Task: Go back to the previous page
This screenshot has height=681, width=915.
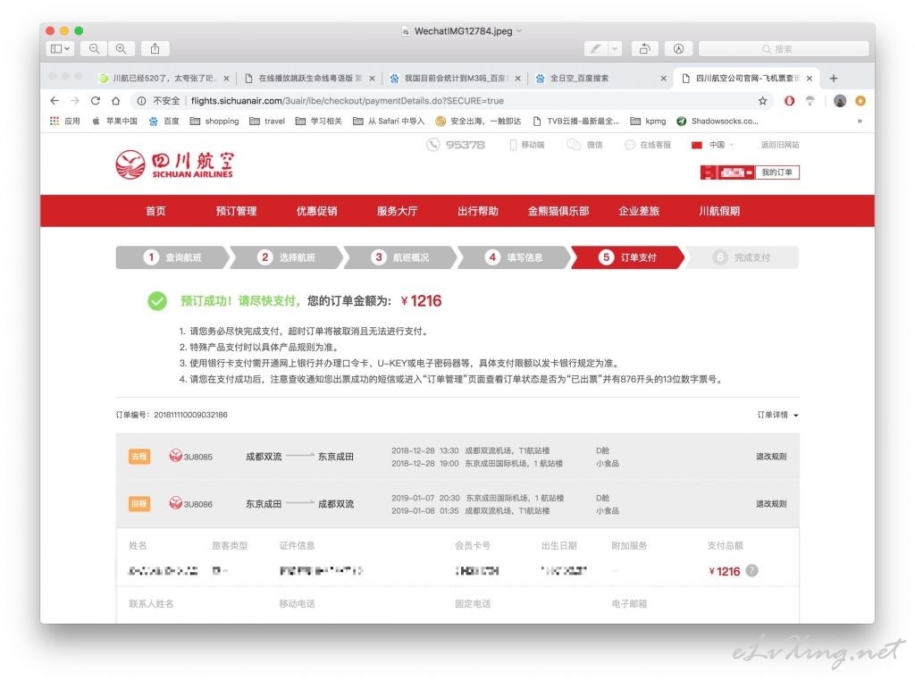Action: coord(55,101)
